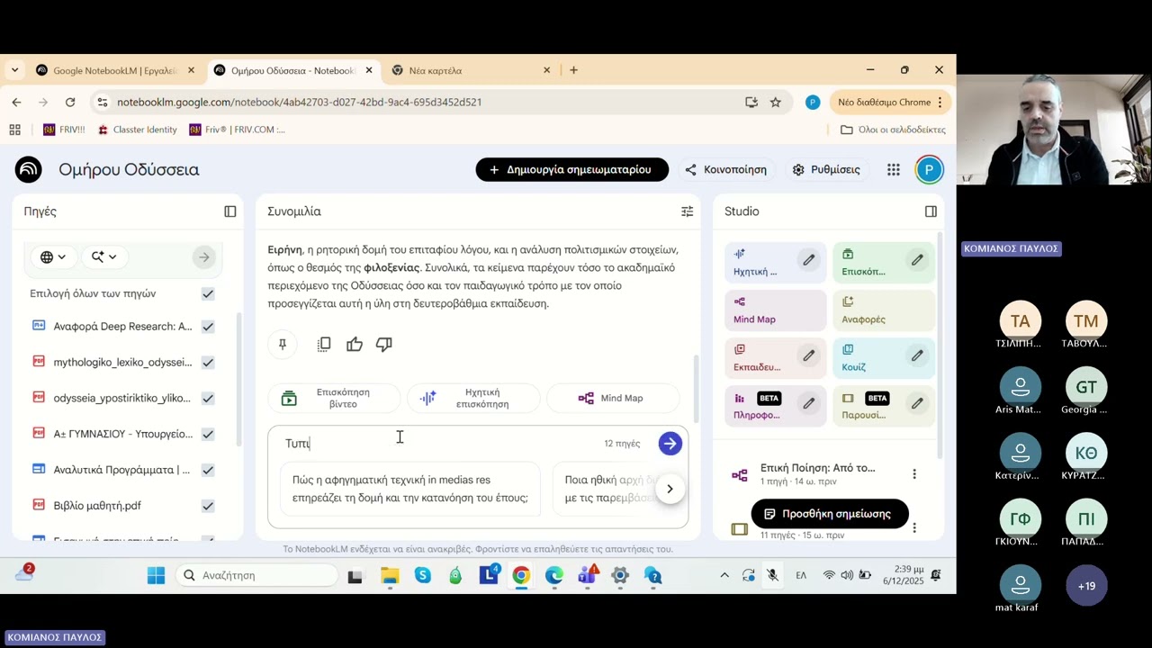Viewport: 1152px width, 648px height.
Task: Edit the Παρουσίαση BETA tile
Action: tap(917, 403)
